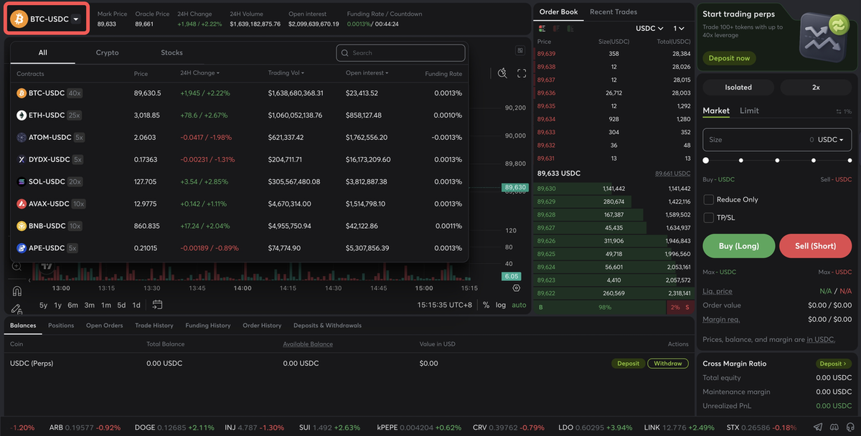Open chart date range calendar icon
The height and width of the screenshot is (436, 861).
[x=157, y=305]
